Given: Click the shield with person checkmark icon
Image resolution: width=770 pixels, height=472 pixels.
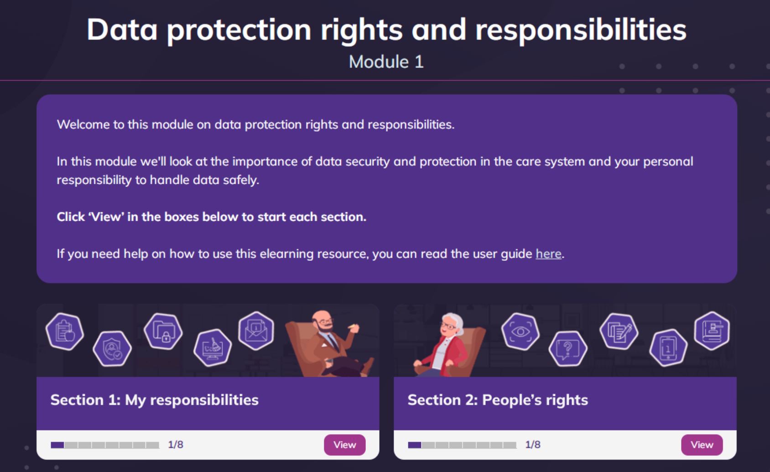Looking at the screenshot, I should (112, 348).
